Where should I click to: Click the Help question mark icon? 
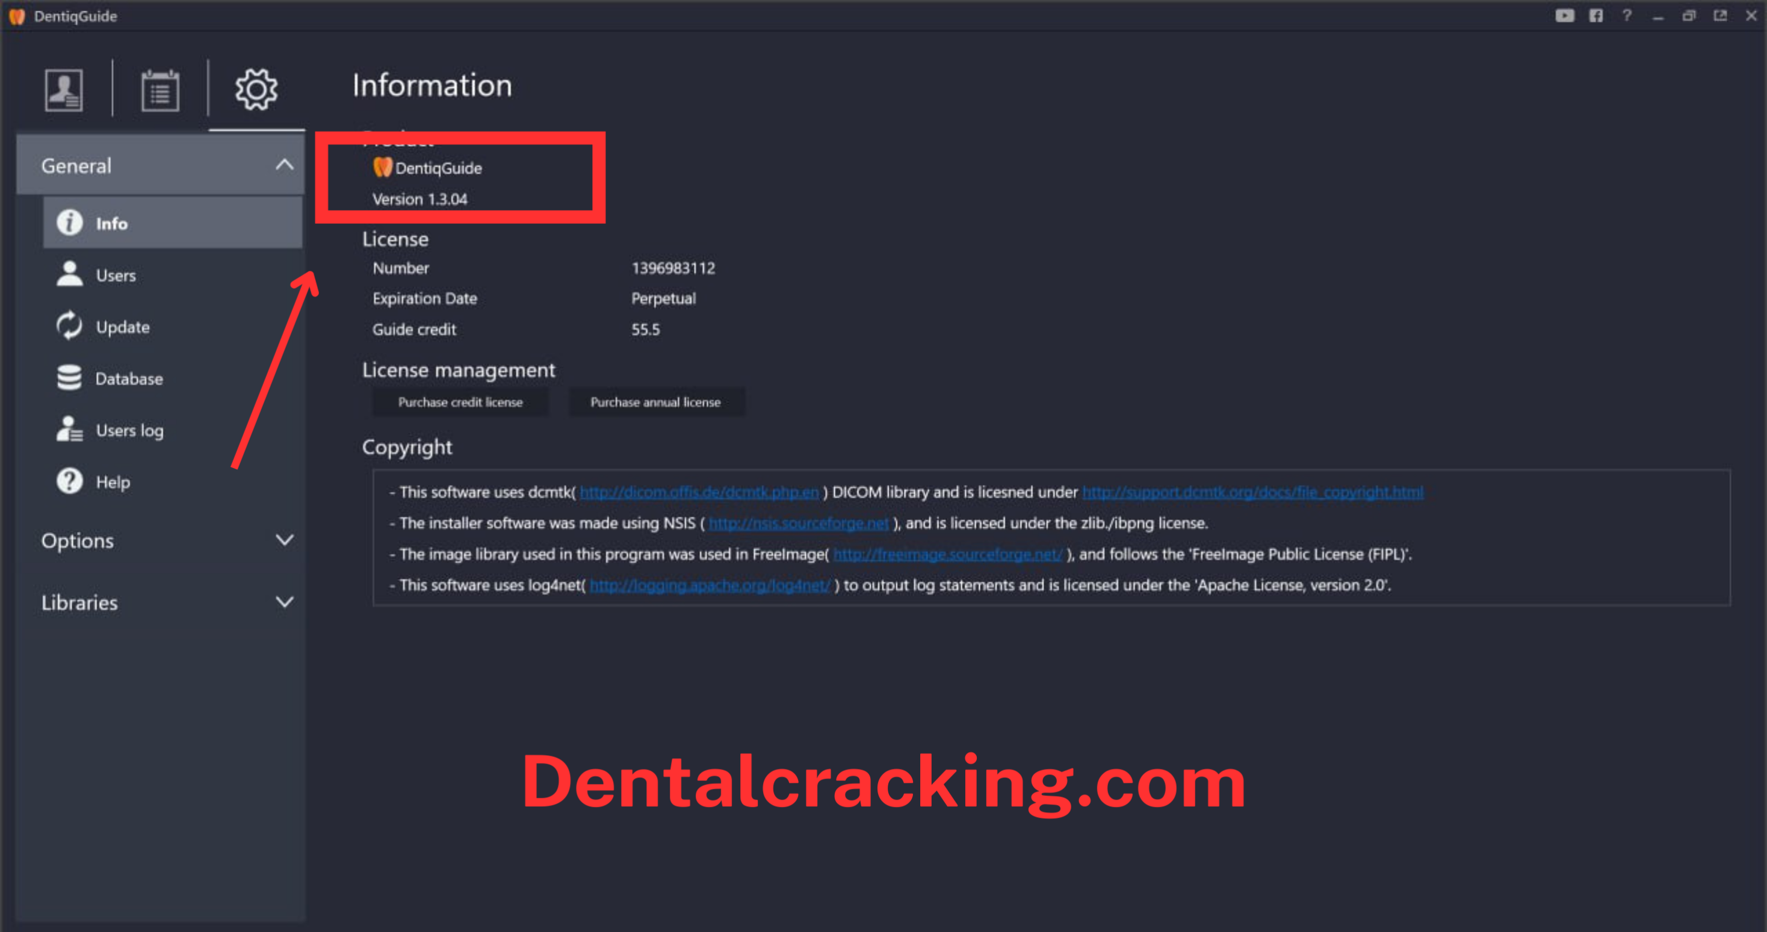tap(69, 481)
